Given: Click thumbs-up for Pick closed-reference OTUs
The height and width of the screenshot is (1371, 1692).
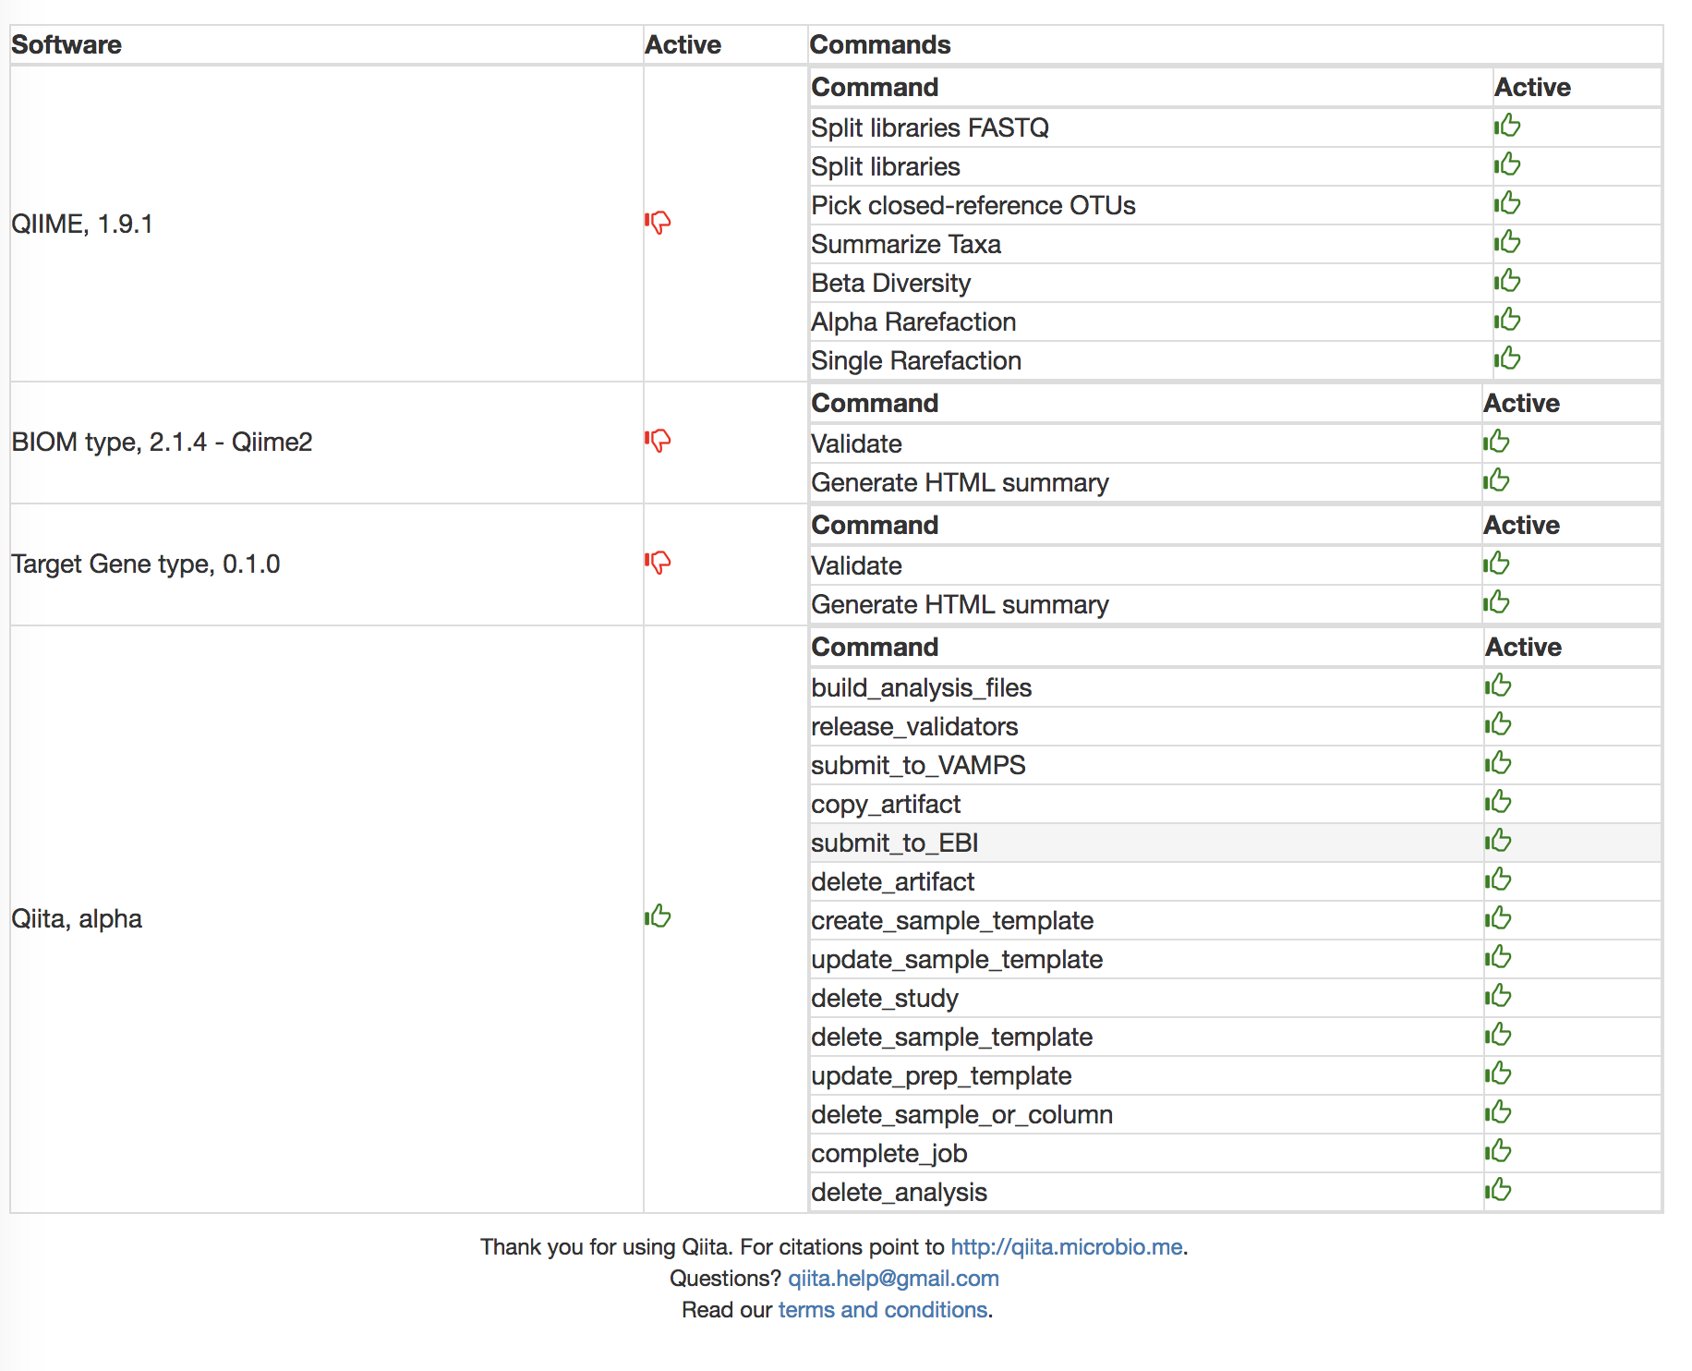Looking at the screenshot, I should (1507, 202).
